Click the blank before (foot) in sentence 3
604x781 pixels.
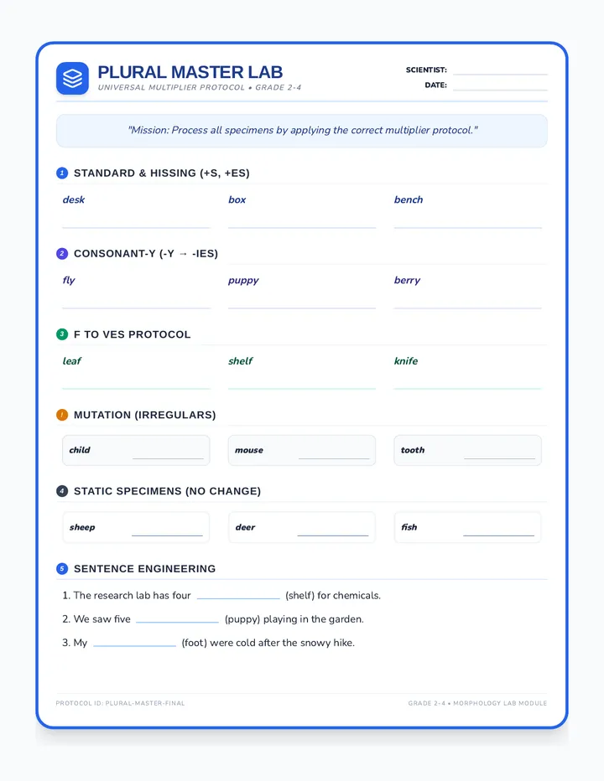[x=135, y=645]
